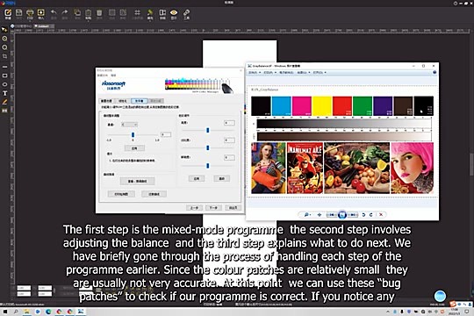Select the orange pencil tool in left sidebar
Image resolution: width=474 pixels, height=316 pixels.
4,102
